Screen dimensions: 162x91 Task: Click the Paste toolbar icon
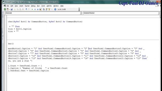coord(20,9)
